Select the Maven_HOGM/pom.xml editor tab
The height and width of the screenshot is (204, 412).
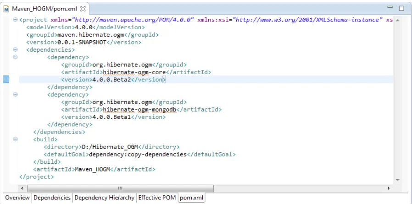pyautogui.click(x=45, y=9)
